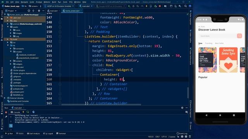This screenshot has width=248, height=139.
Task: Open device selector AOSP on IA Emulator dropdown
Action: [x=59, y=6]
